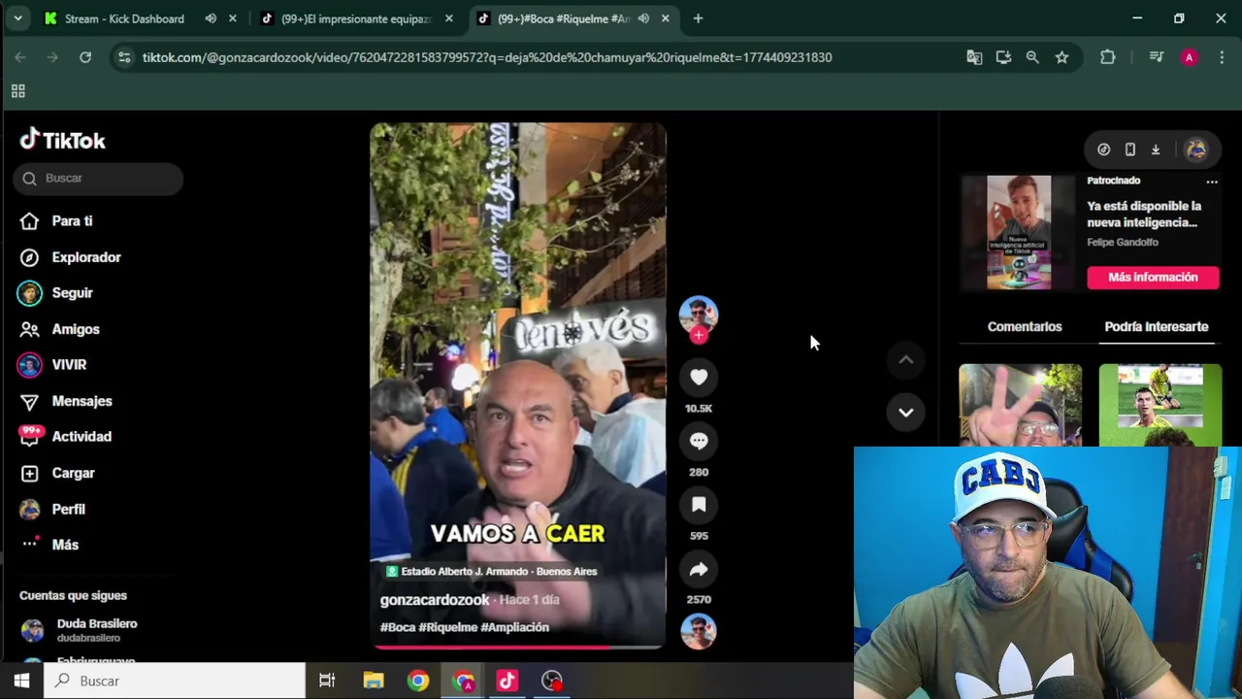Switch to El impresionante equipazo tab
This screenshot has width=1242, height=699.
click(x=357, y=18)
